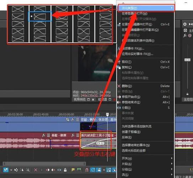Image resolution: width=193 pixels, height=178 pixels.
Task: Open the edit tool dropdown arrow
Action: point(11,170)
